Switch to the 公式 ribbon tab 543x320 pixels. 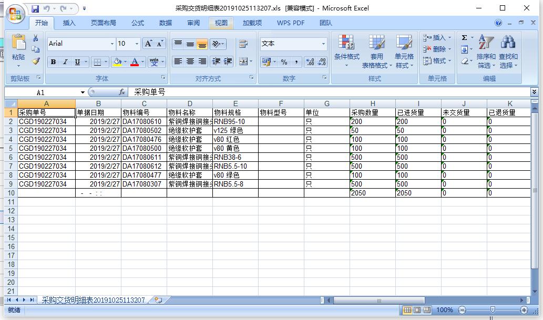pos(138,23)
